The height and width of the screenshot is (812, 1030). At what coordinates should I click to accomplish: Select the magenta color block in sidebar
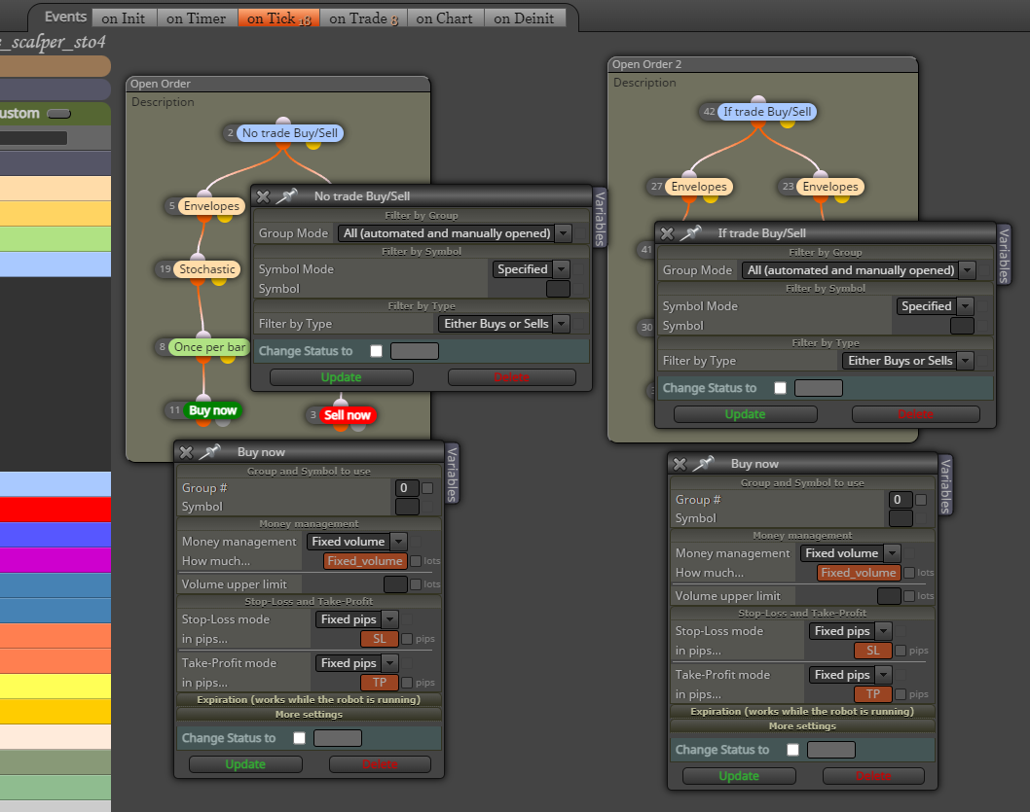pos(55,560)
